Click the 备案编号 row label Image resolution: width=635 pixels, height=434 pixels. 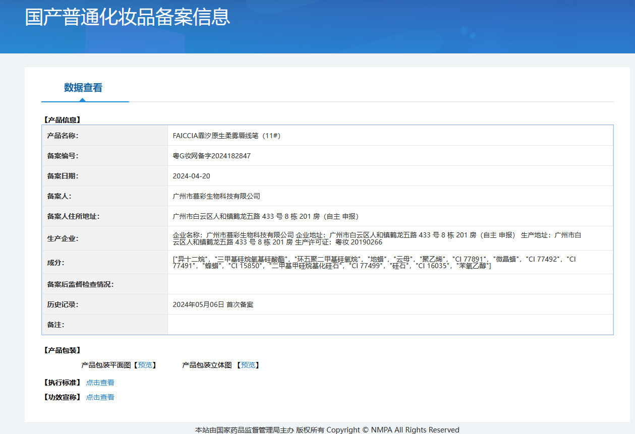coord(63,156)
